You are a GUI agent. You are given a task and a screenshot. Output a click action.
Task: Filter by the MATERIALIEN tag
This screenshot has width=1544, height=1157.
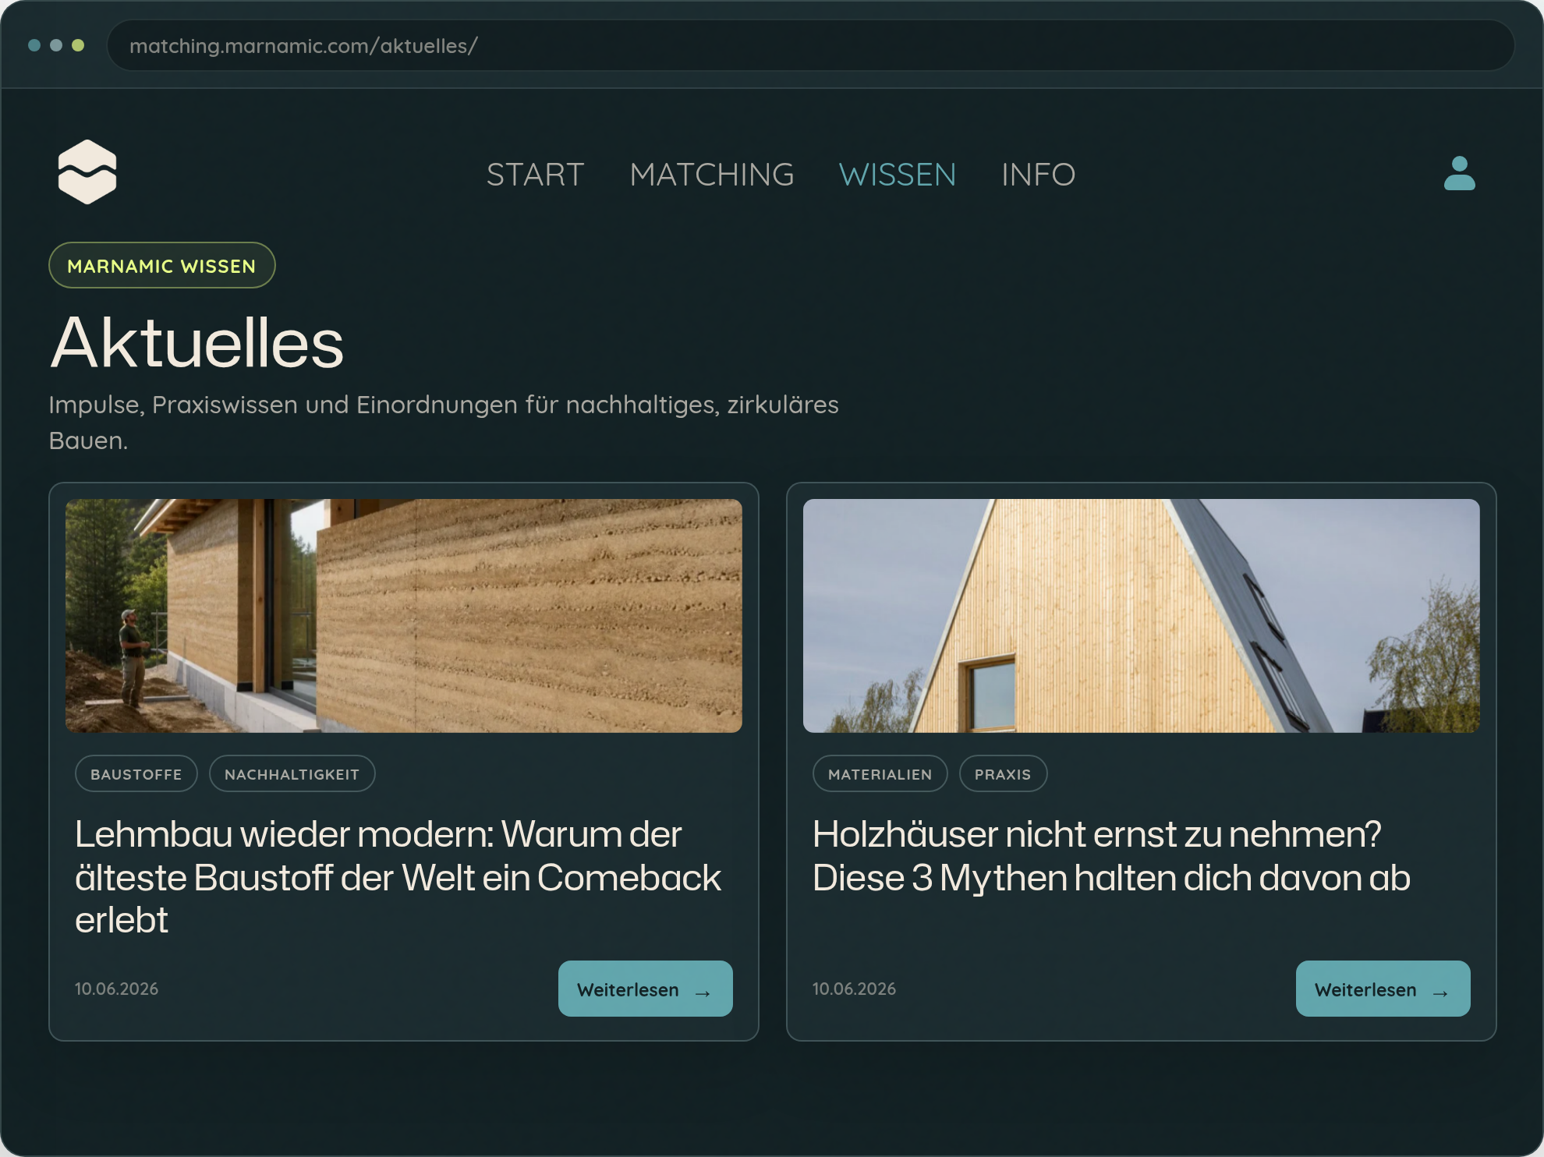[x=880, y=774]
